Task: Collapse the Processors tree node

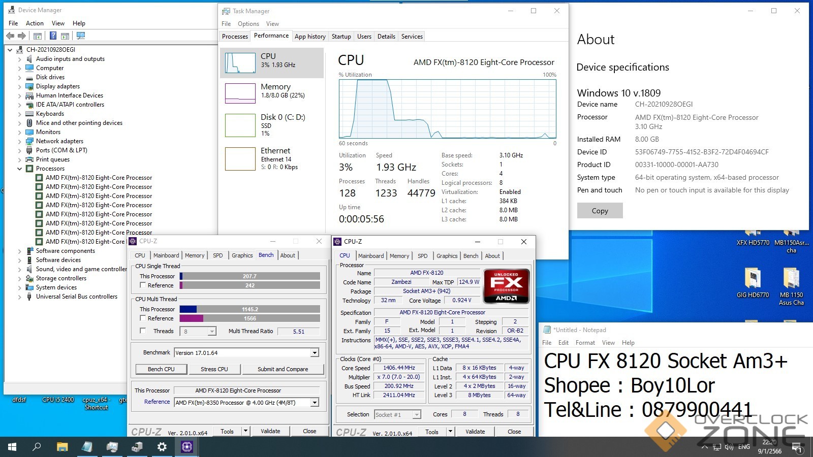Action: click(x=20, y=169)
